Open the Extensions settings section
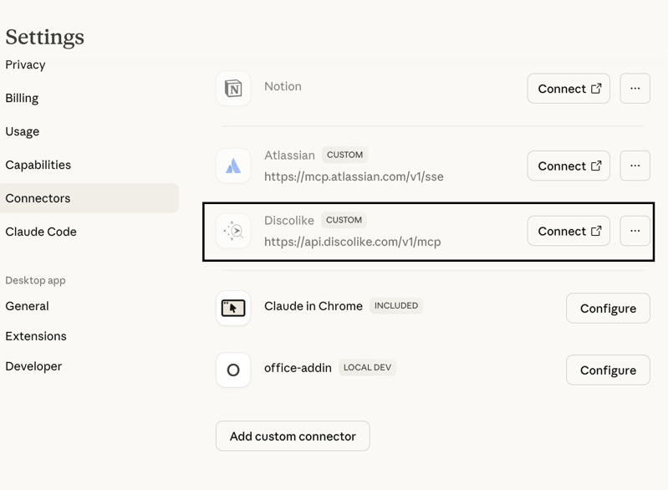Screen dimensions: 668x490 pos(36,336)
